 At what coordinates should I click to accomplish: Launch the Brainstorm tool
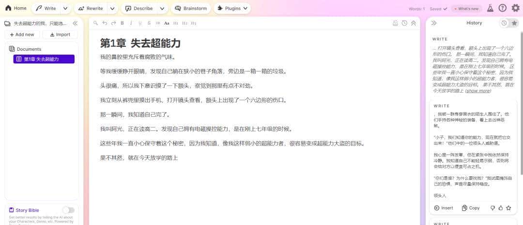191,9
